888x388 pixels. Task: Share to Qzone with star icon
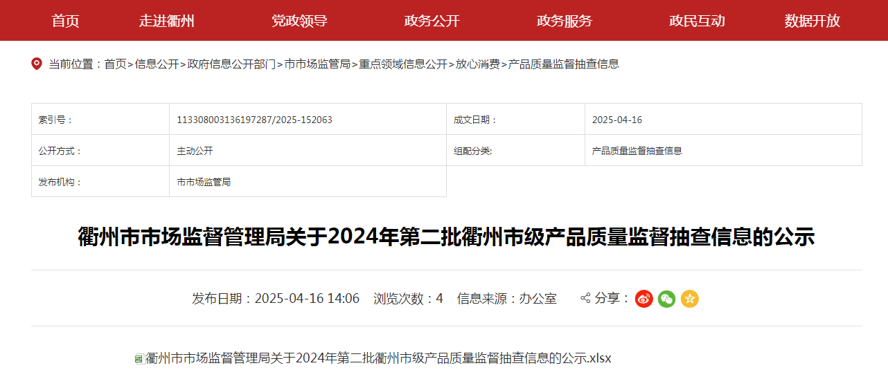coord(690,299)
